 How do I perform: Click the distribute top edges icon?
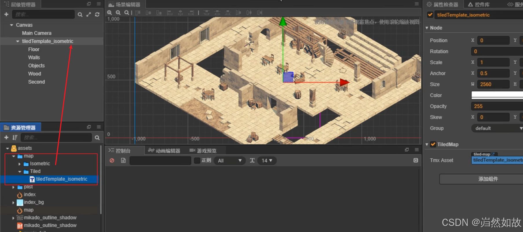click(x=206, y=12)
